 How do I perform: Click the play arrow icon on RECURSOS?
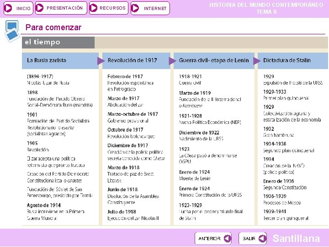[93, 8]
